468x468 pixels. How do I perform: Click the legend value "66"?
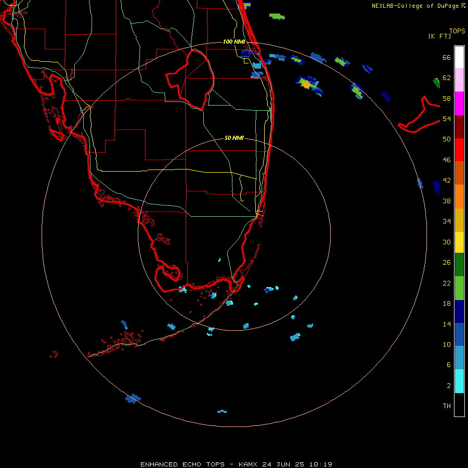447,58
